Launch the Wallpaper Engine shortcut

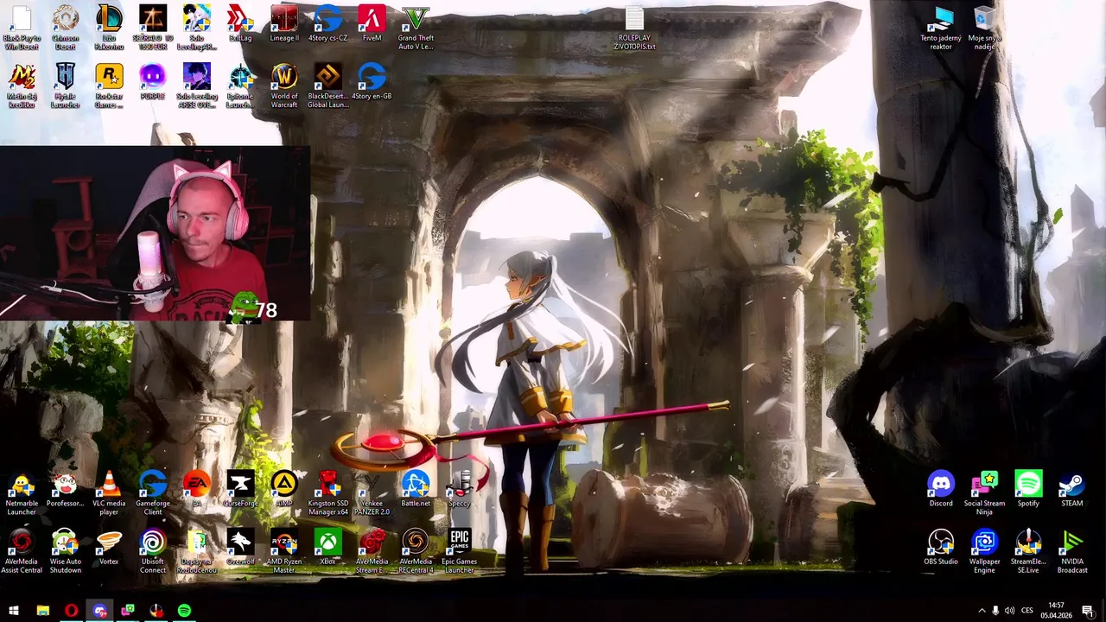pos(984,551)
